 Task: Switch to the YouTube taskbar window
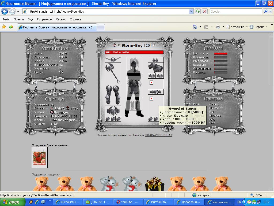(128, 202)
